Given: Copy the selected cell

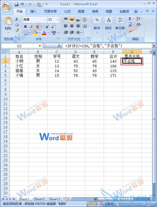Looking at the screenshot, I should [x=16, y=25].
